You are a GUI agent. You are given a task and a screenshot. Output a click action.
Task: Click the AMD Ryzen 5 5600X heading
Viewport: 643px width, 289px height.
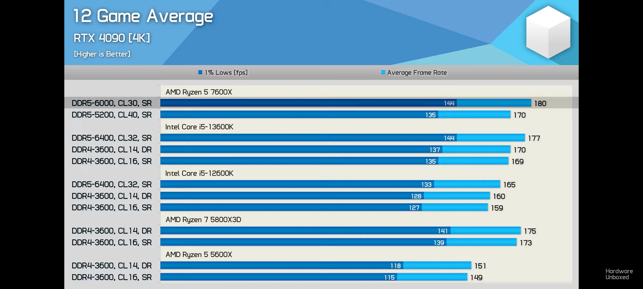point(199,254)
